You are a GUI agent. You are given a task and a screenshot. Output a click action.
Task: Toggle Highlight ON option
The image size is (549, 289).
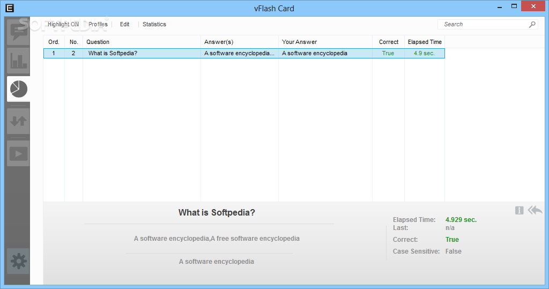click(63, 24)
